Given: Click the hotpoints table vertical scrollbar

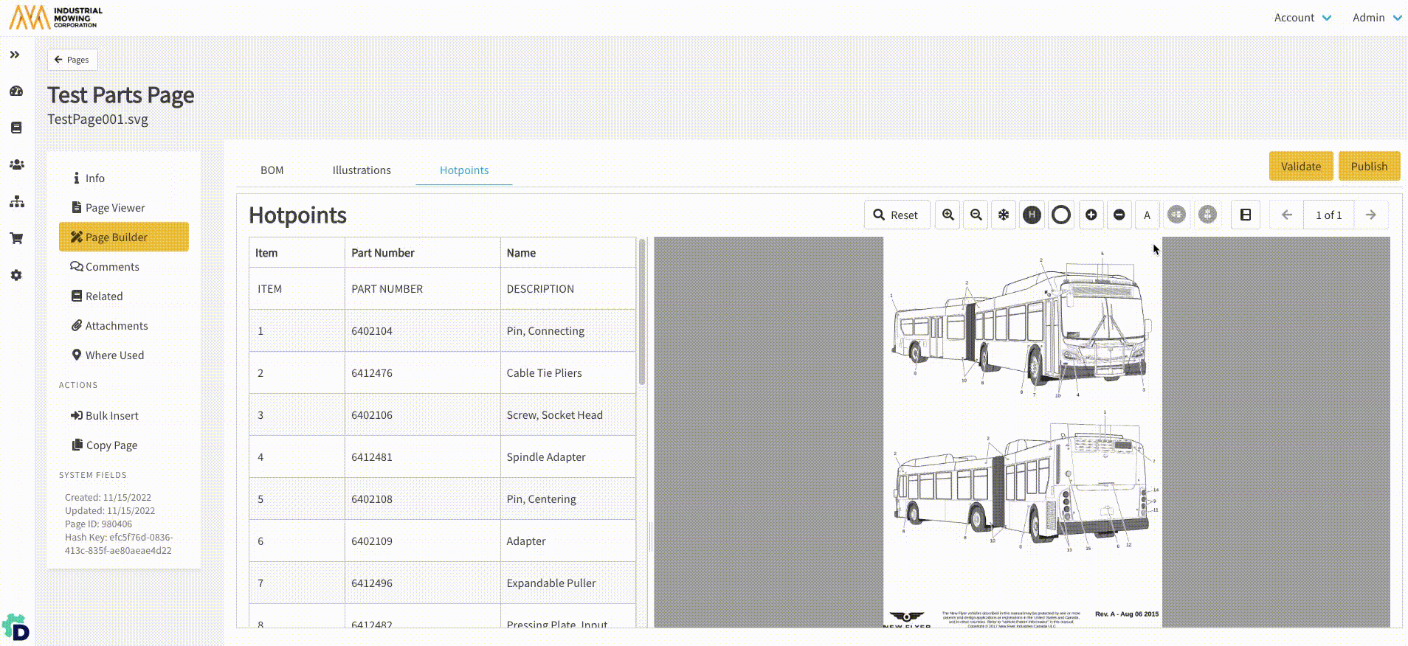Looking at the screenshot, I should (642, 311).
